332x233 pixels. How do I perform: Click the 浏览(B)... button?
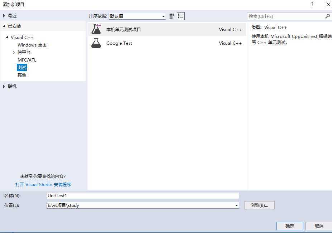[259, 205]
